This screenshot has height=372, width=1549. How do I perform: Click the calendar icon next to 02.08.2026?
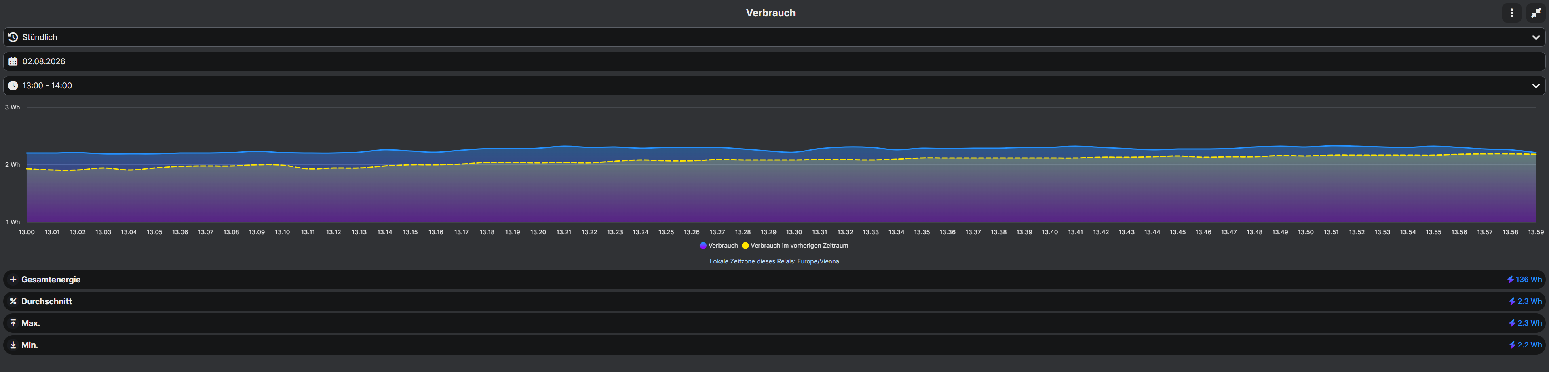coord(13,61)
